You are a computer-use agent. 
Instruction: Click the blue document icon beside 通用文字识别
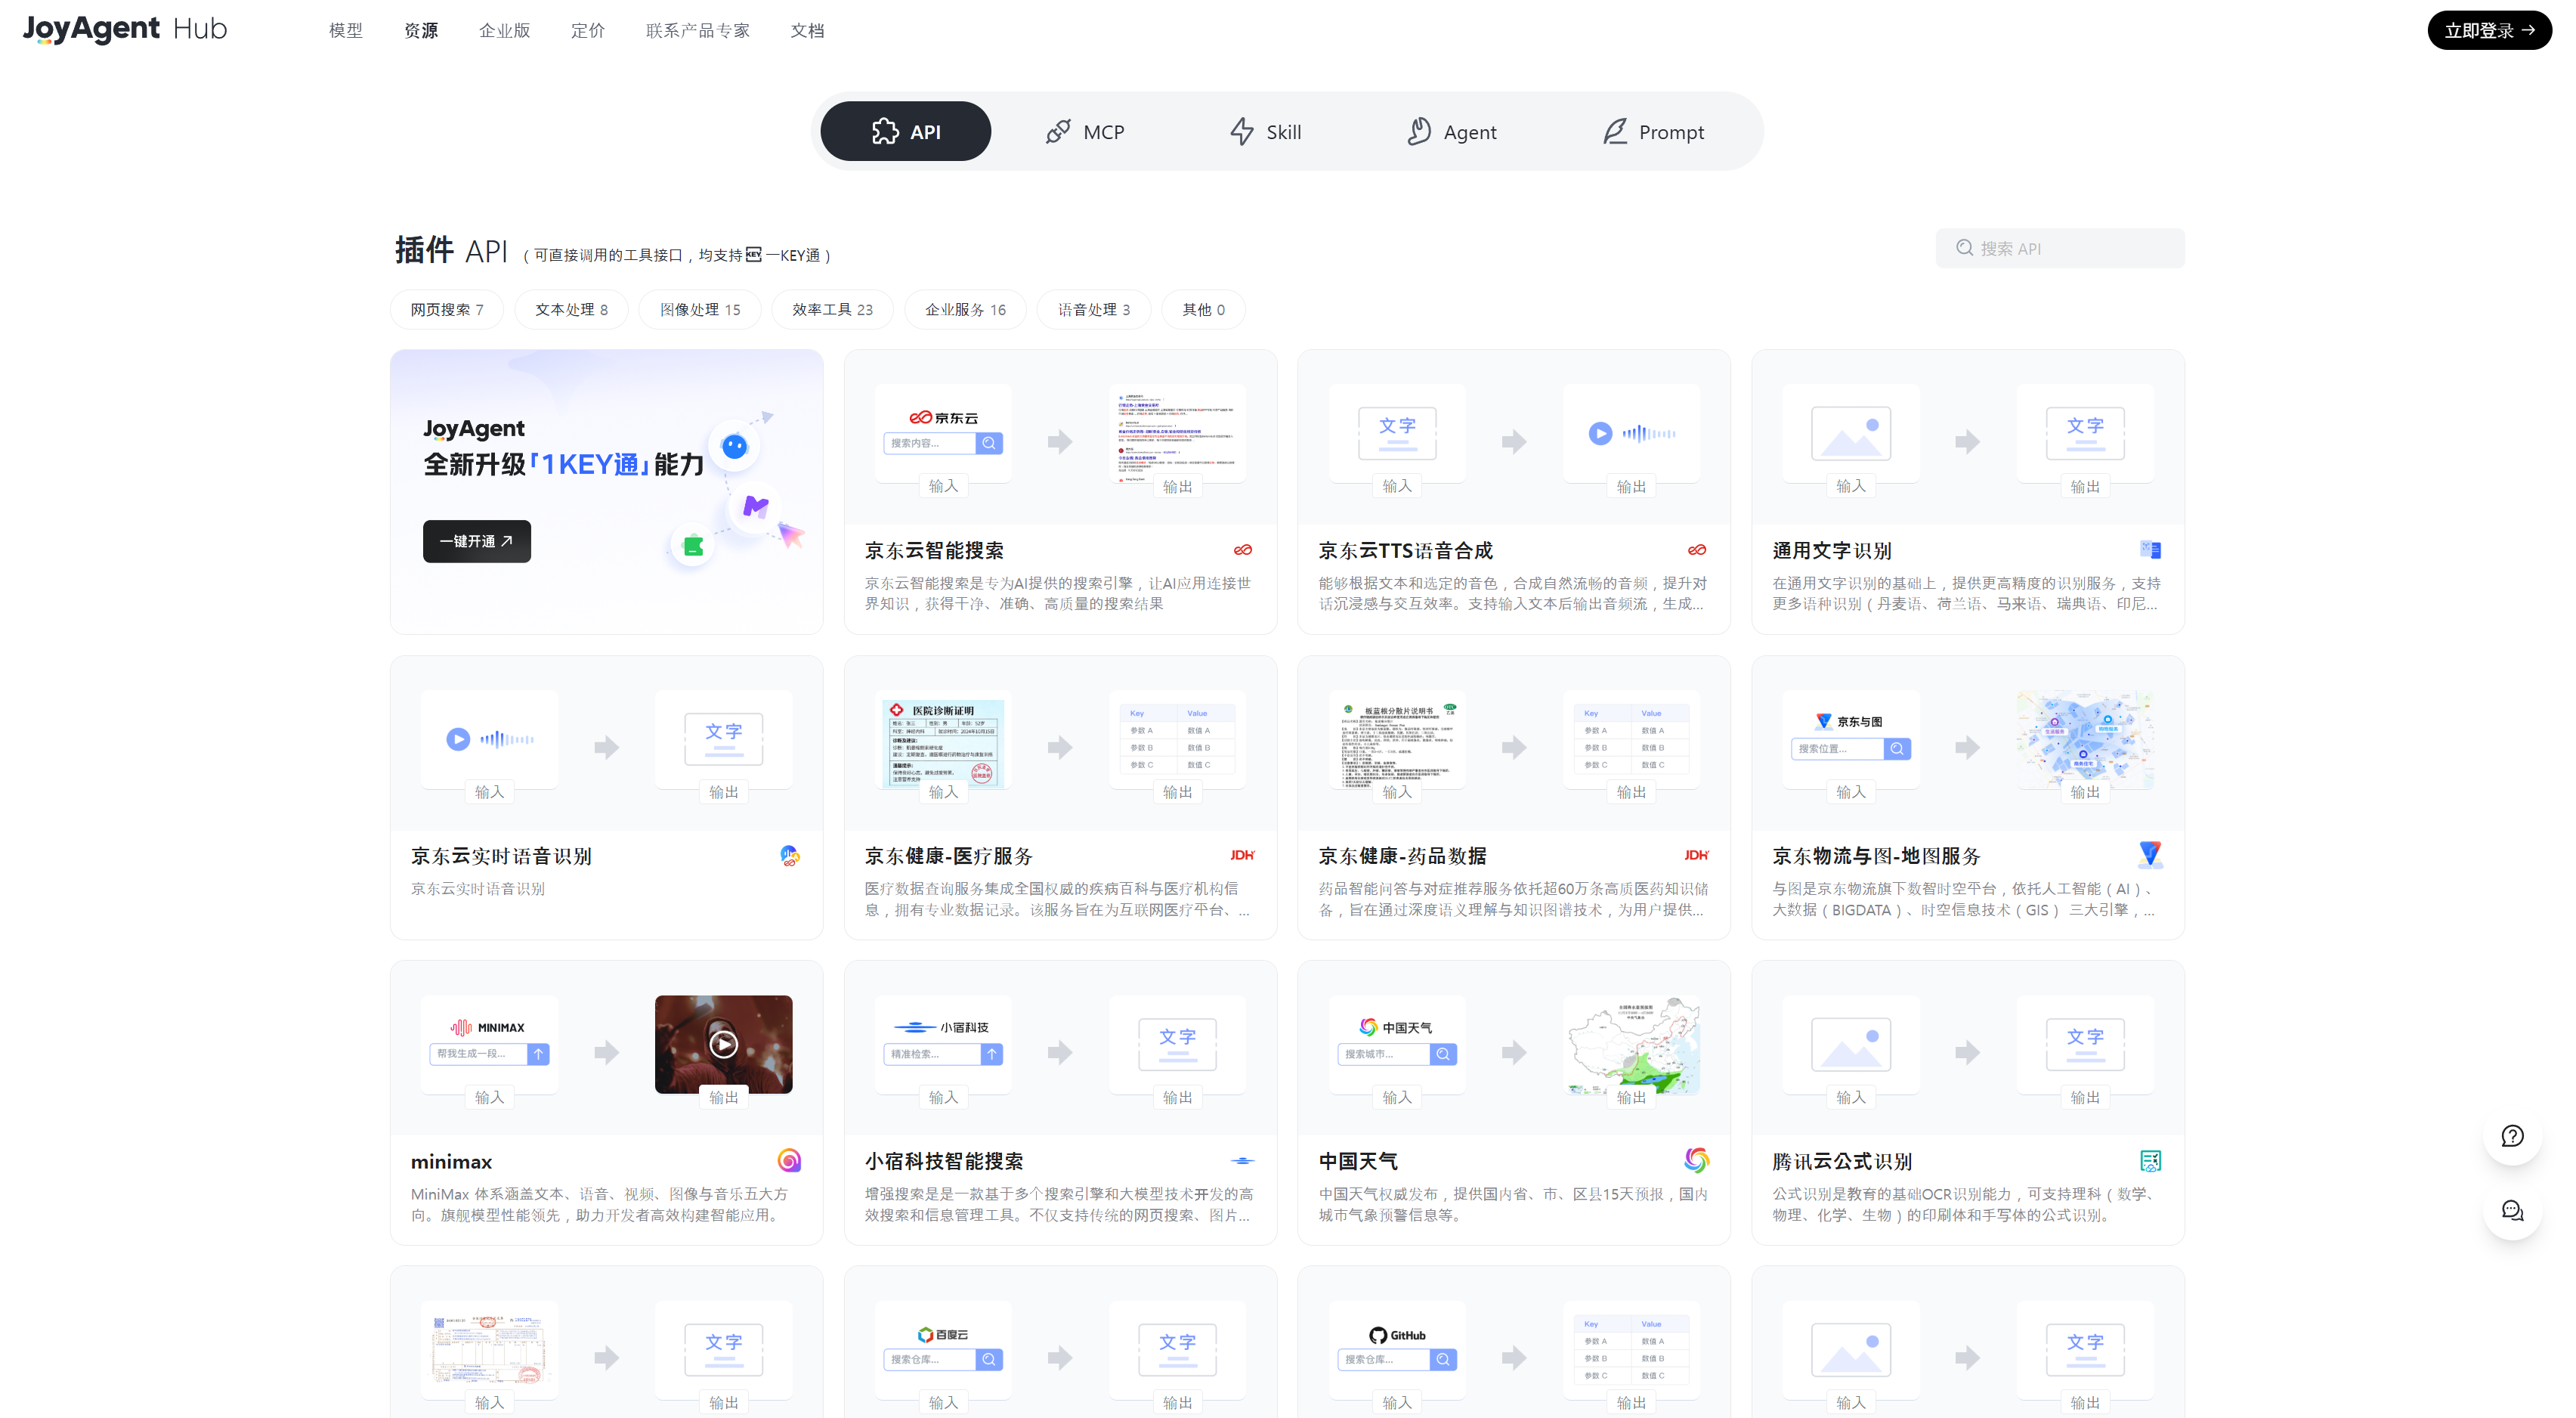(2150, 550)
